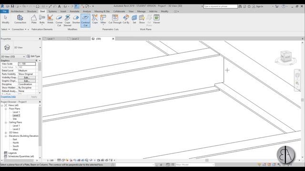Open the Level 1 view tab
Viewport: 305px width, 171px height.
[51, 39]
